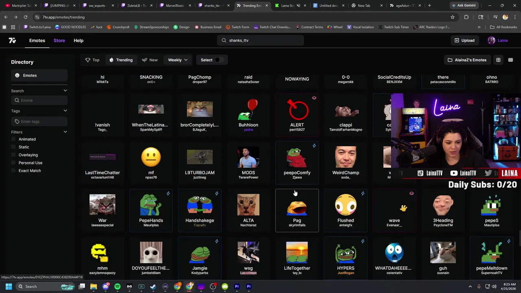The height and width of the screenshot is (293, 521).
Task: Check the Overlaying filter
Action: click(13, 155)
